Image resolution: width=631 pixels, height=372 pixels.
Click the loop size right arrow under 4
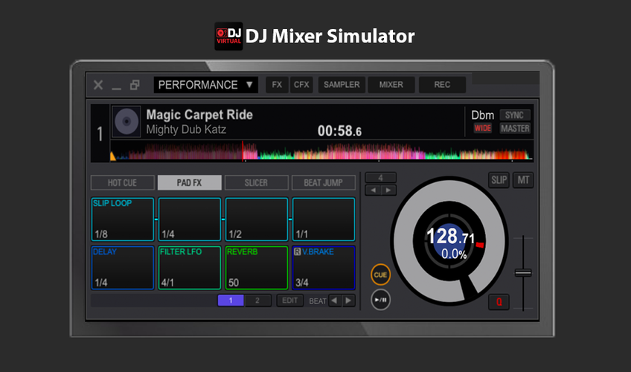tap(388, 190)
